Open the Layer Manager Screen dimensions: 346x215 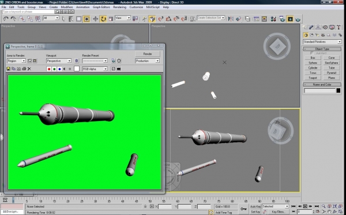(247, 19)
